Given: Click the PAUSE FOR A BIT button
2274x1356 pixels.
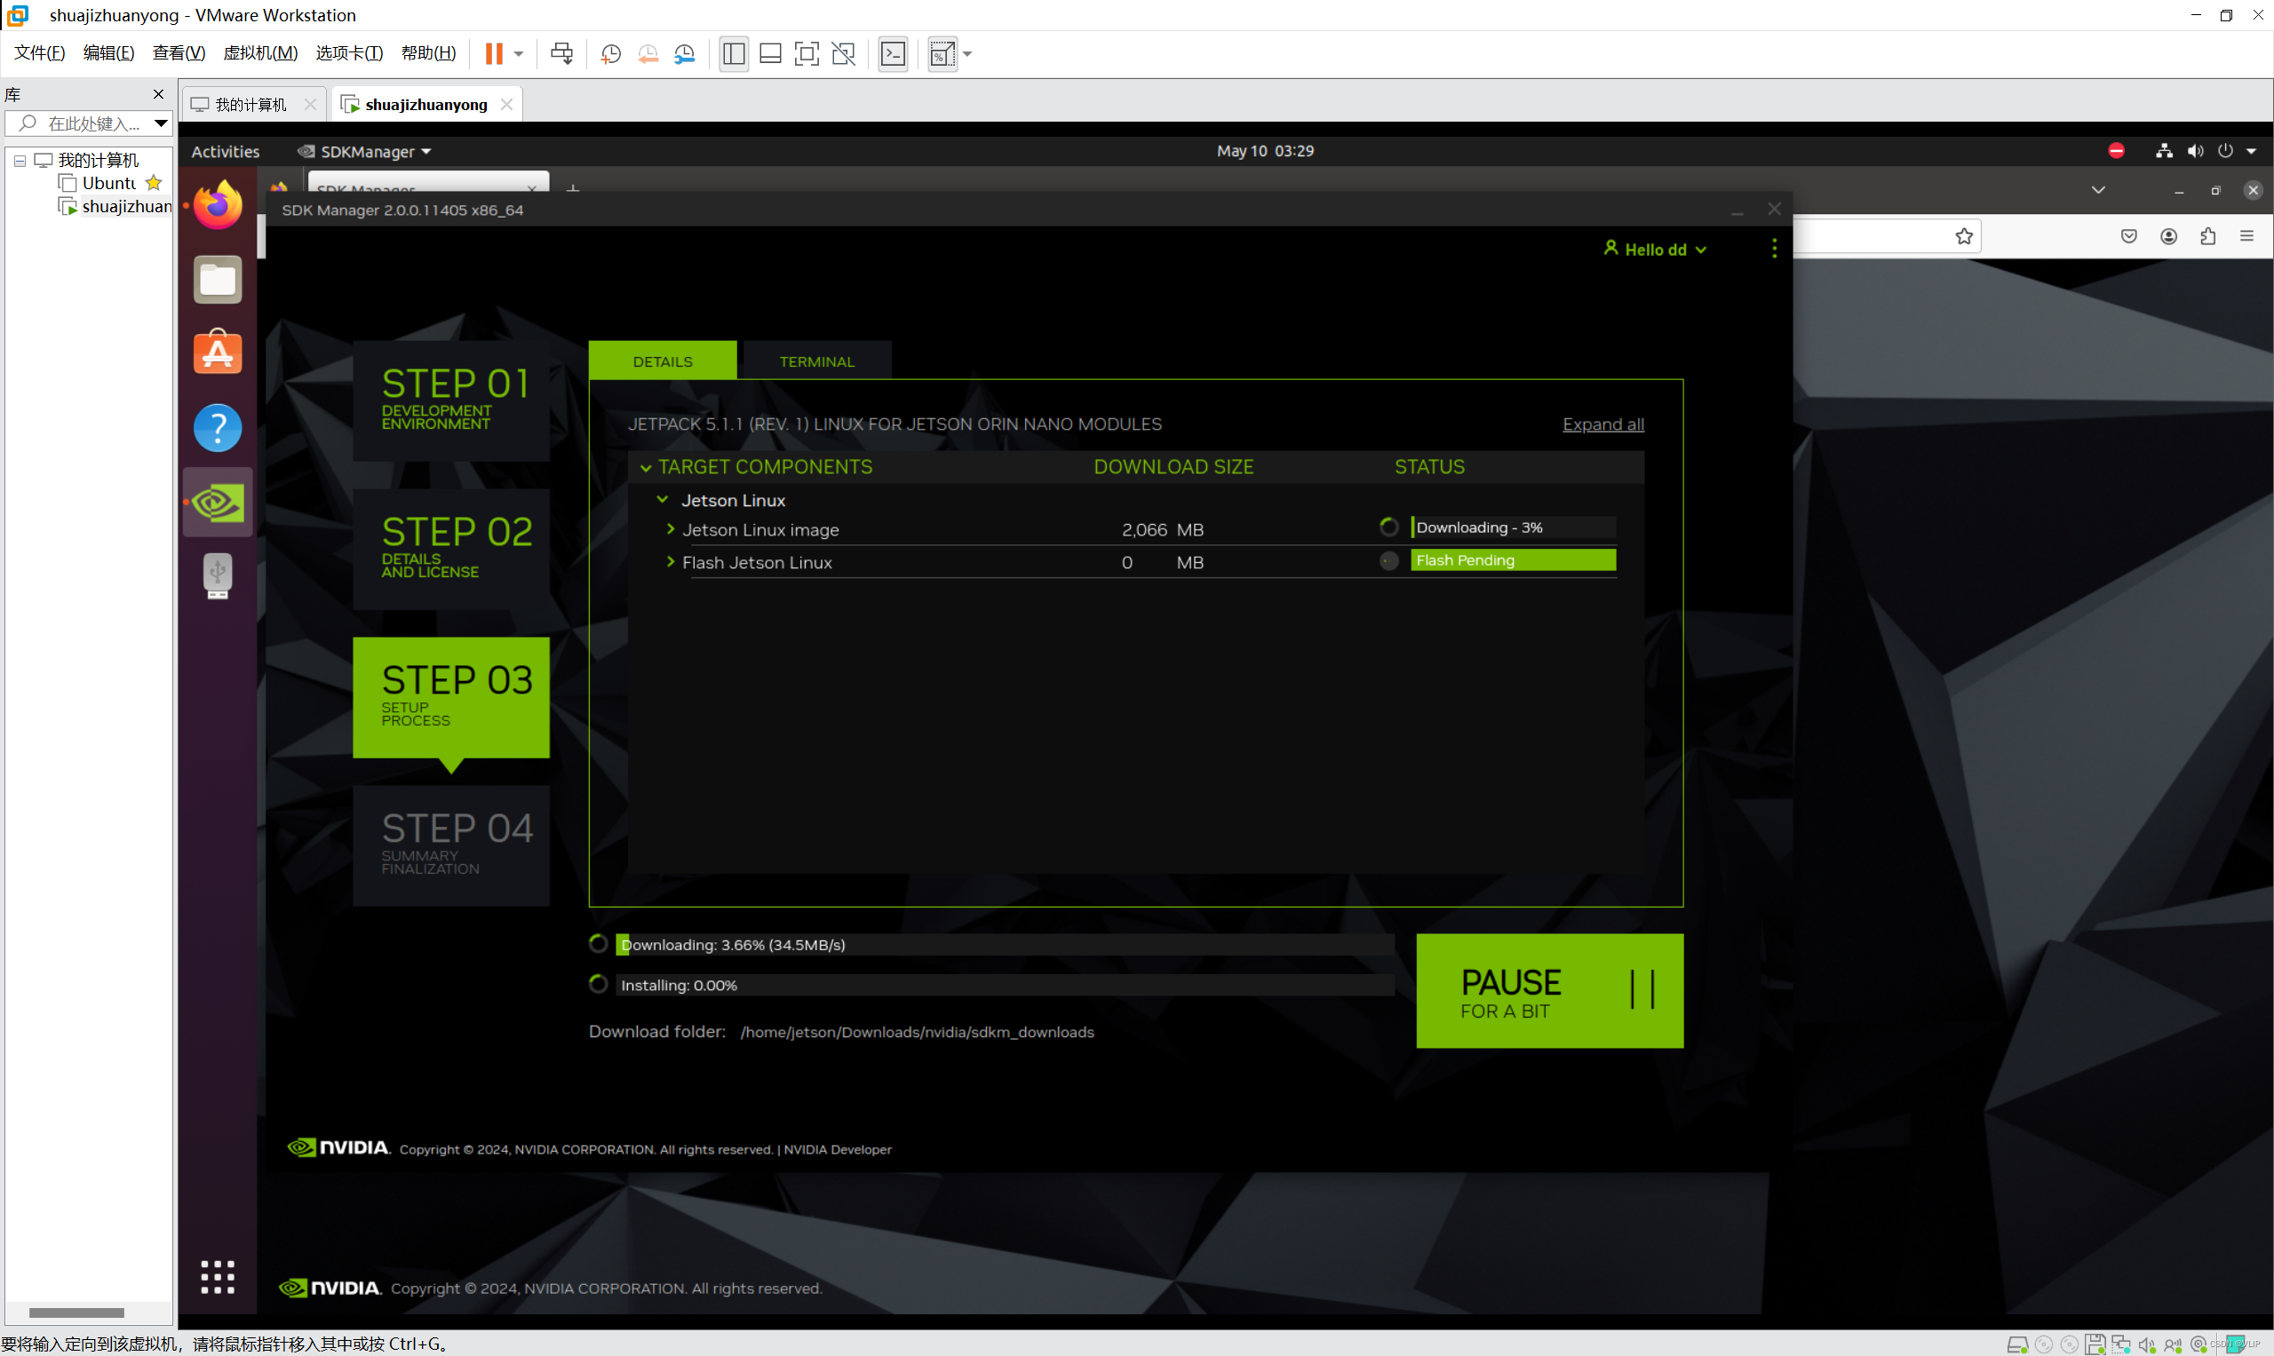Looking at the screenshot, I should tap(1548, 990).
